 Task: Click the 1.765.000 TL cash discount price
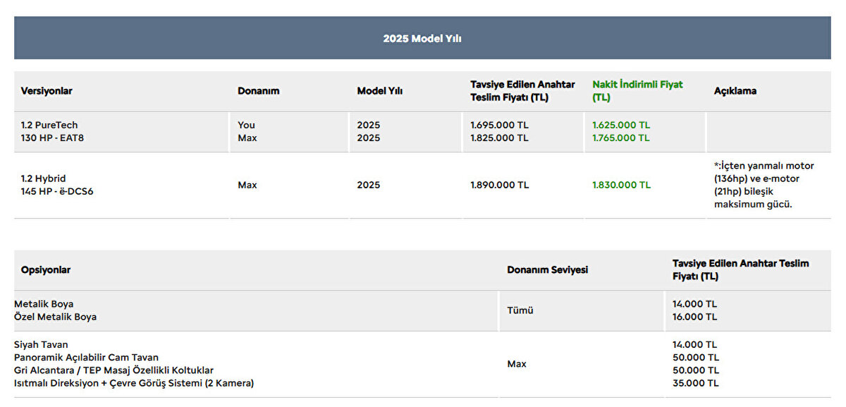(621, 138)
